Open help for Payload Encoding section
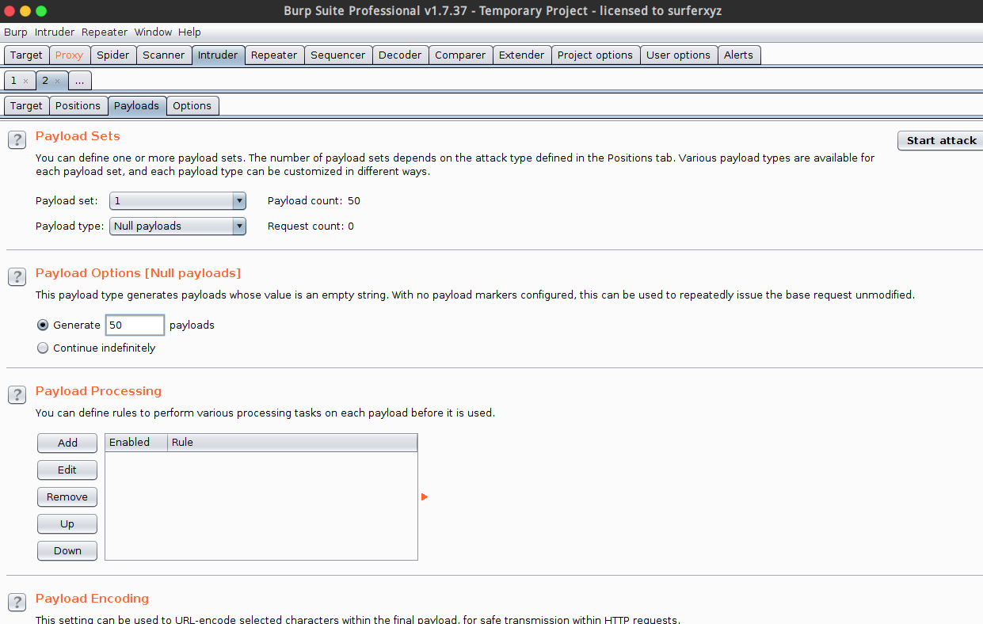983x624 pixels. (x=17, y=603)
